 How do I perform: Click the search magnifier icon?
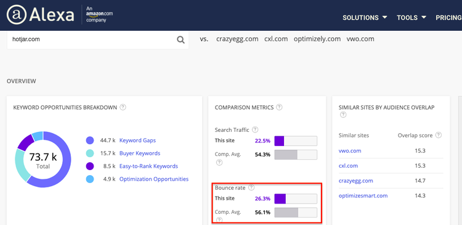click(x=180, y=39)
